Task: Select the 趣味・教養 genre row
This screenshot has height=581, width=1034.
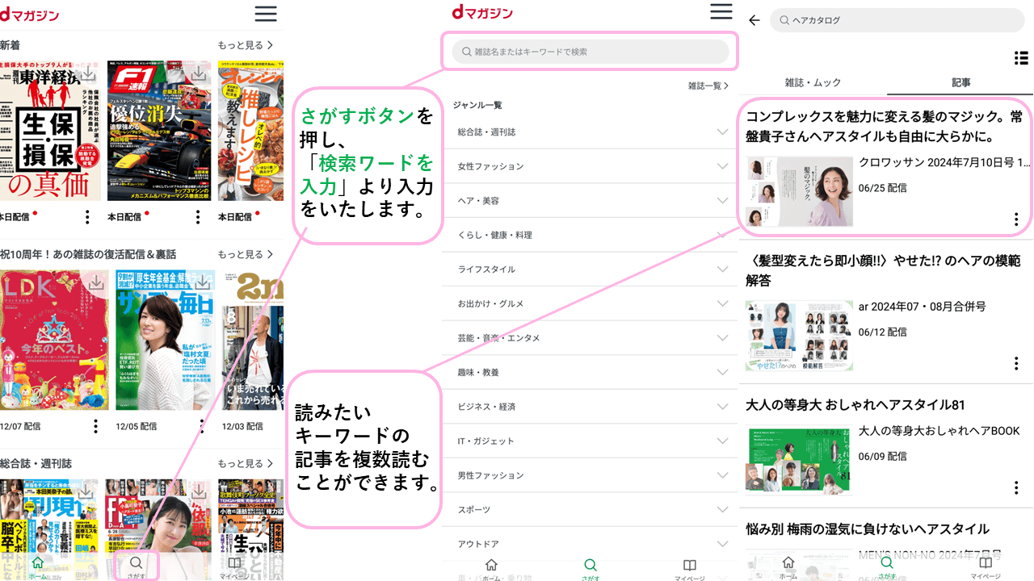Action: tap(591, 372)
